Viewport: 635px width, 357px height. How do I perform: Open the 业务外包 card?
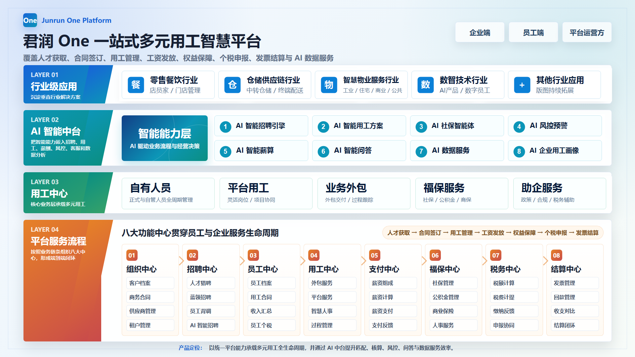tap(364, 193)
